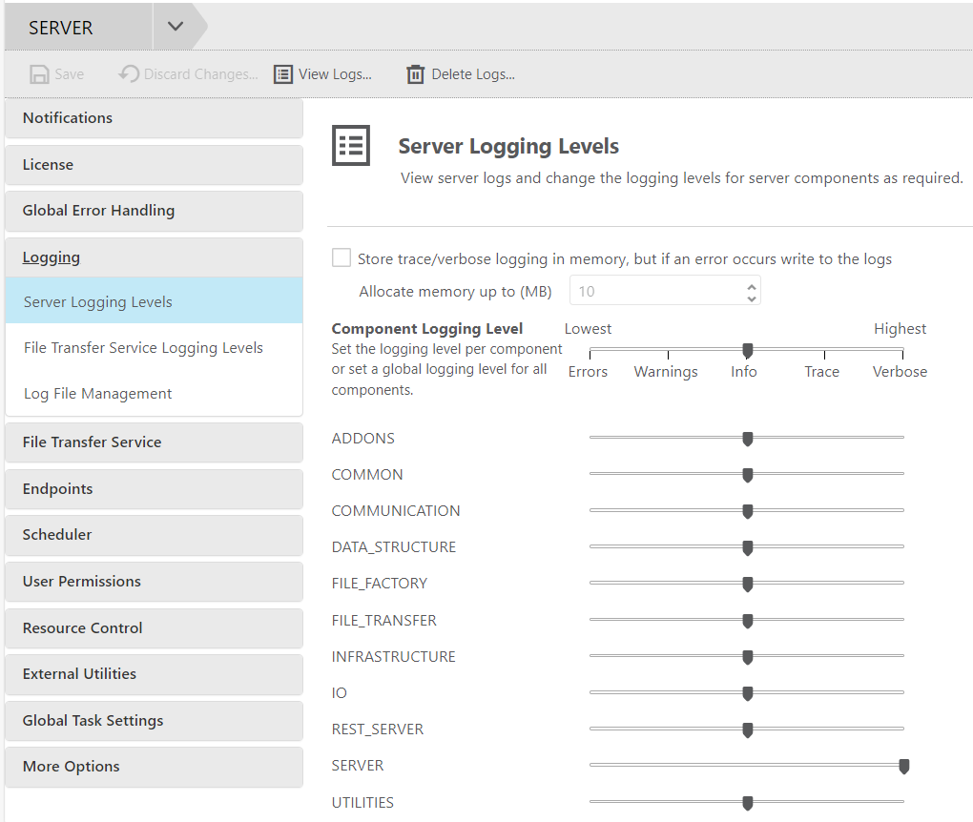Screen dimensions: 973x822
Task: Collapse the Logging section
Action: (x=52, y=257)
